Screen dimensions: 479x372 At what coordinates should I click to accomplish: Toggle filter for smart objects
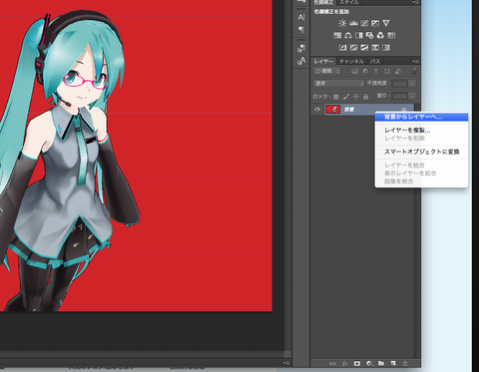pos(398,71)
